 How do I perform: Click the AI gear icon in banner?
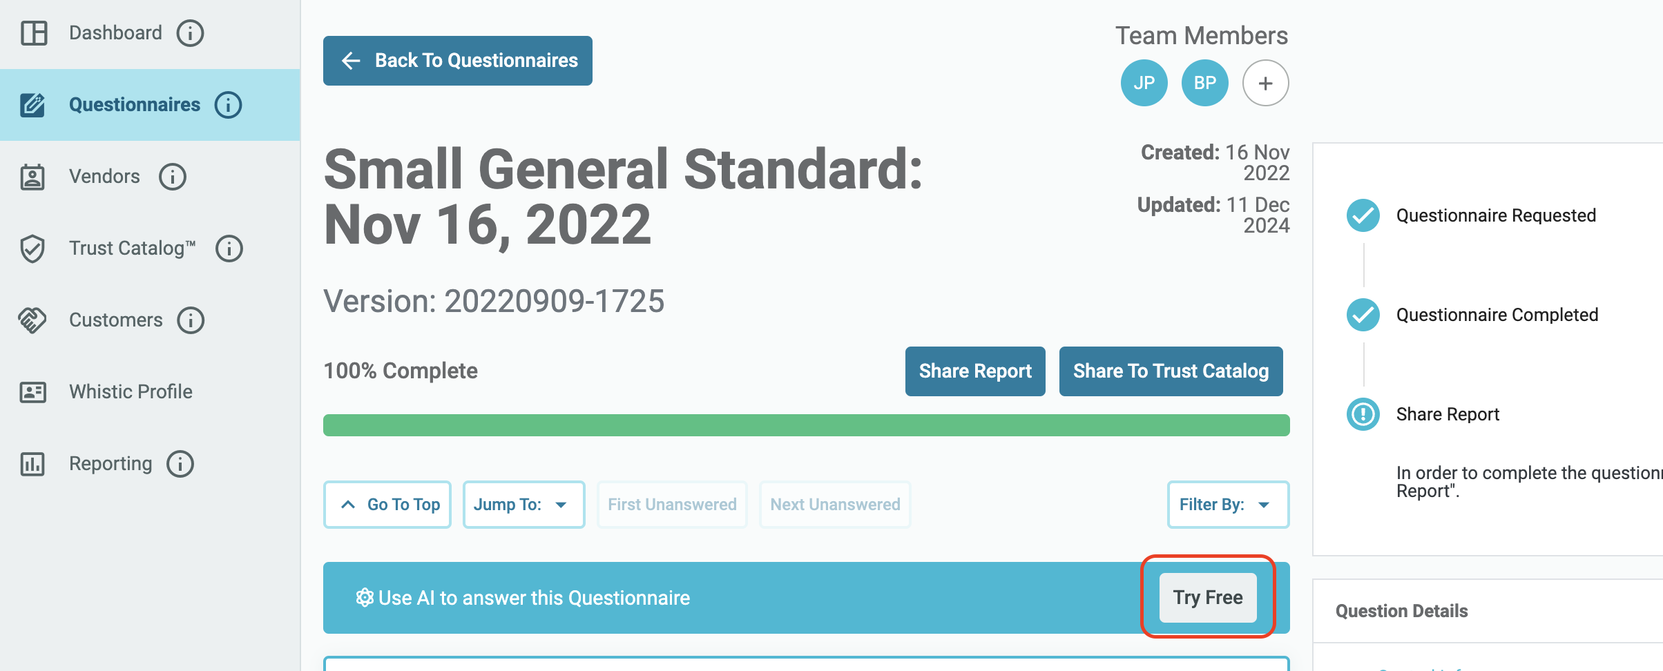click(365, 598)
